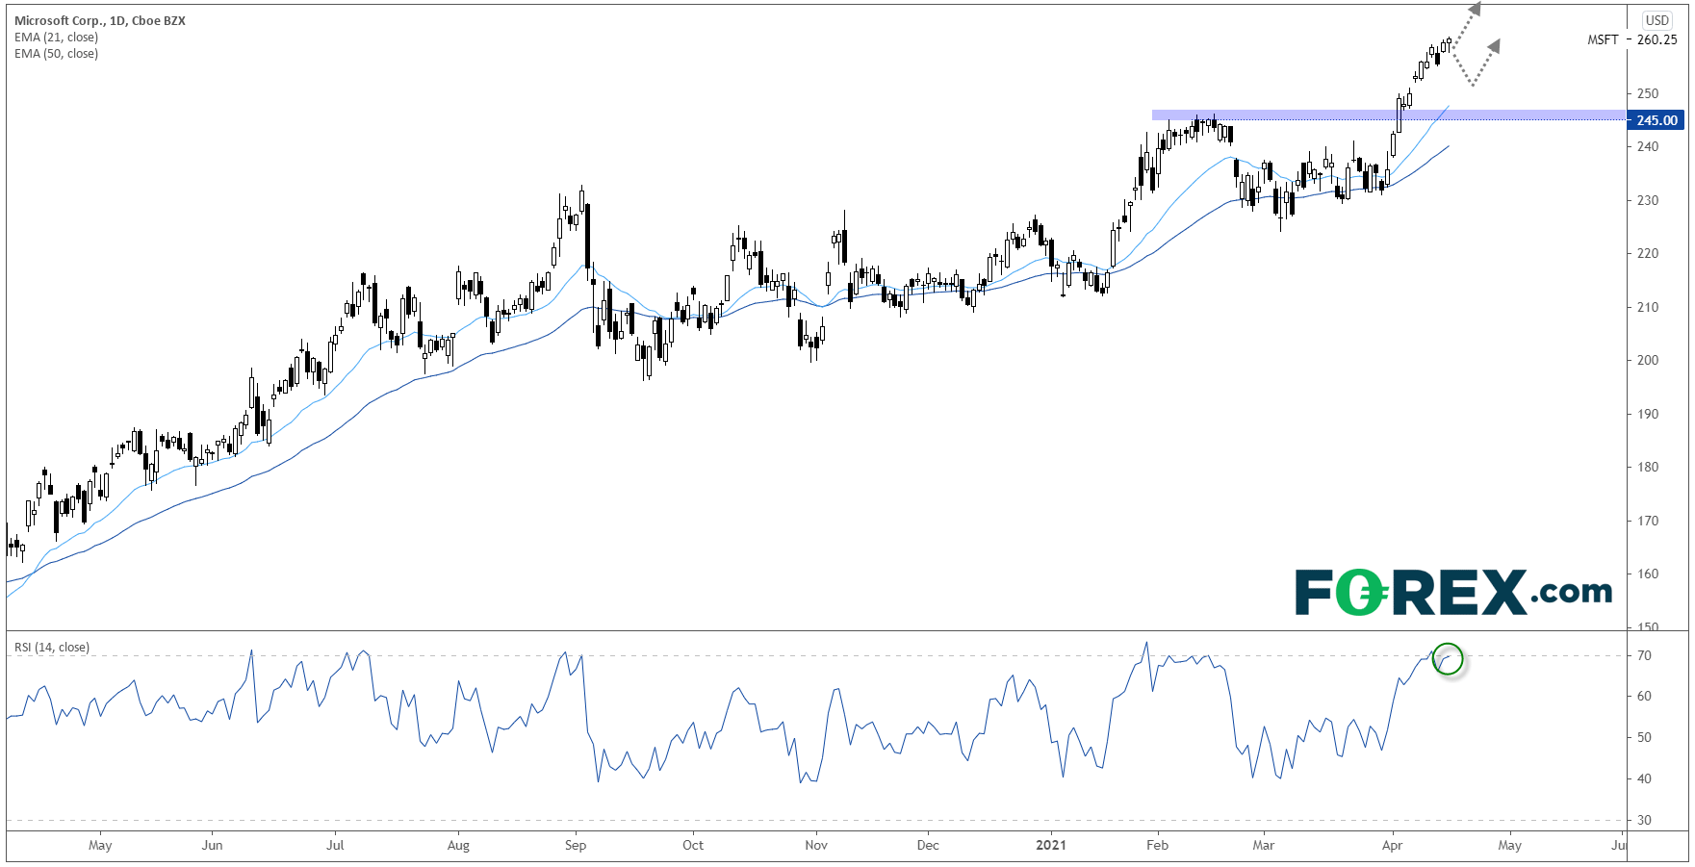The width and height of the screenshot is (1695, 867).
Task: Select the 'EMA (21, close)' indicator label
Action: tap(56, 37)
